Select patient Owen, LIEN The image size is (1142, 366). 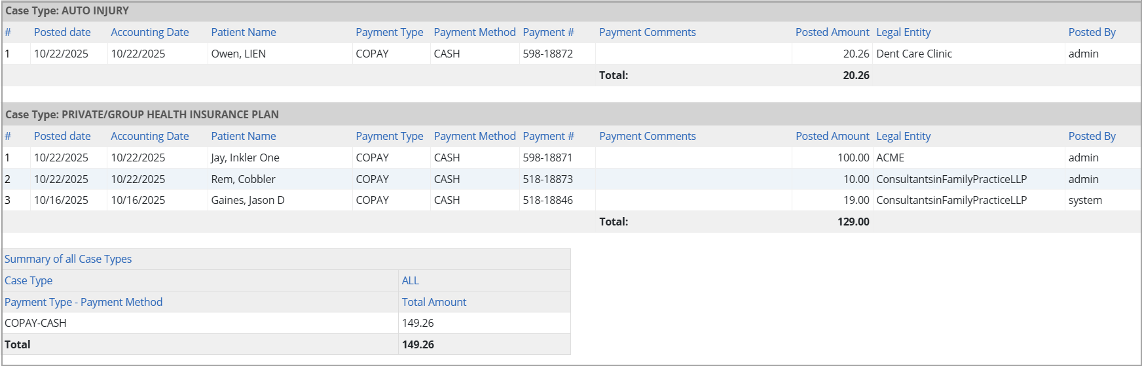coord(238,54)
